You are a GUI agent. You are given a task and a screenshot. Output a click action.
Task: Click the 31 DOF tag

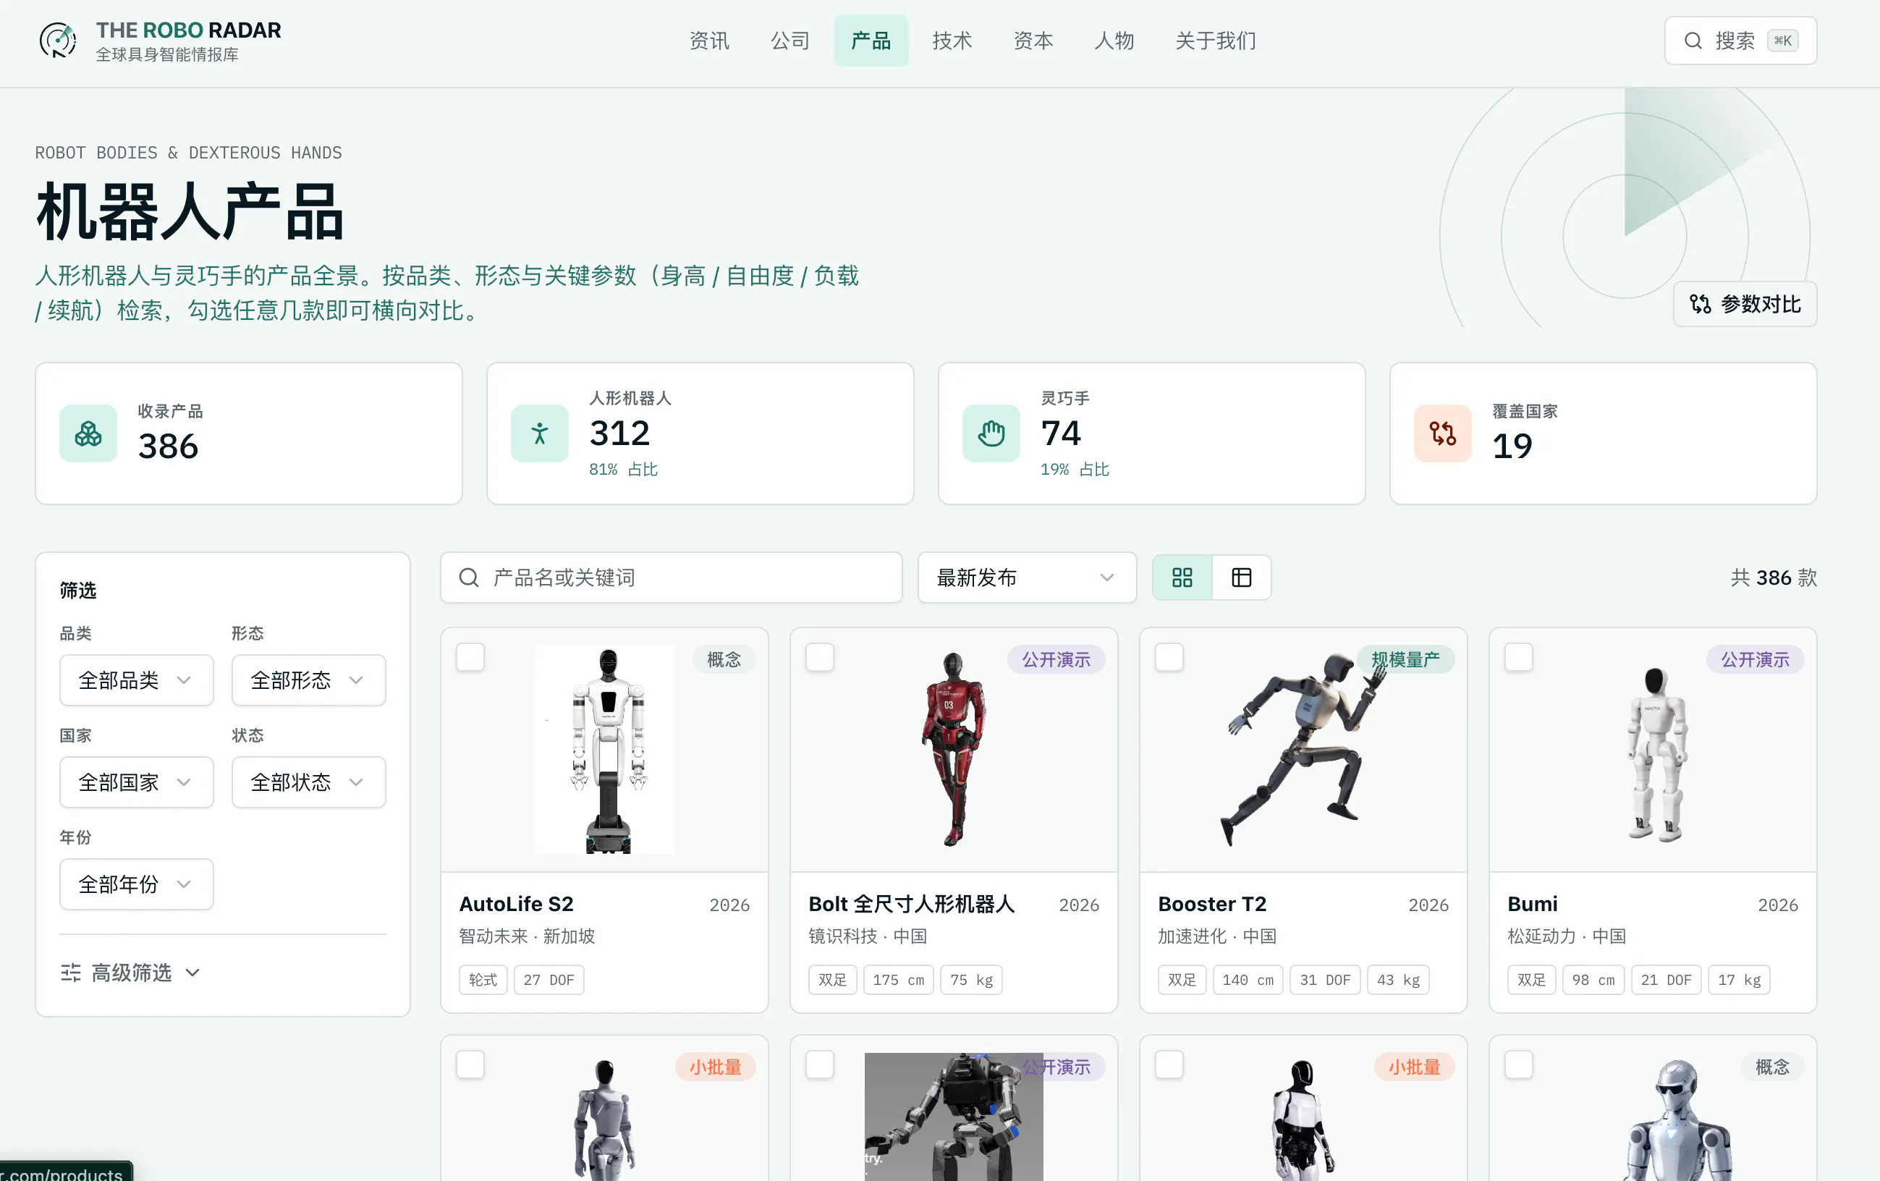pyautogui.click(x=1325, y=980)
